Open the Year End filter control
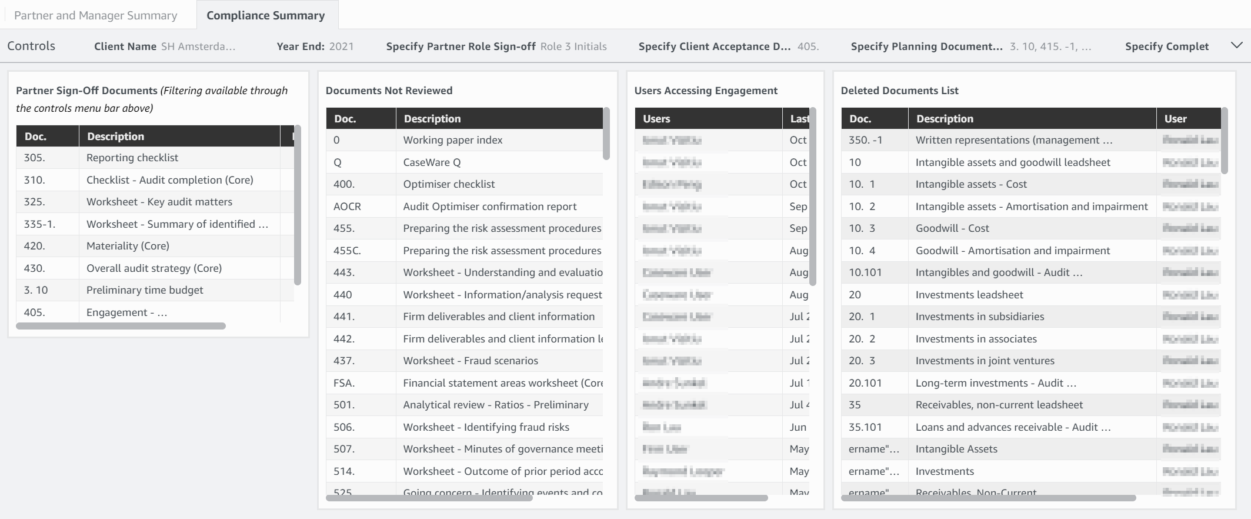 coord(315,46)
